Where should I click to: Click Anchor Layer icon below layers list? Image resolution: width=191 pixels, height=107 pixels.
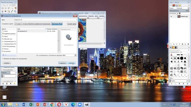(x=185, y=44)
